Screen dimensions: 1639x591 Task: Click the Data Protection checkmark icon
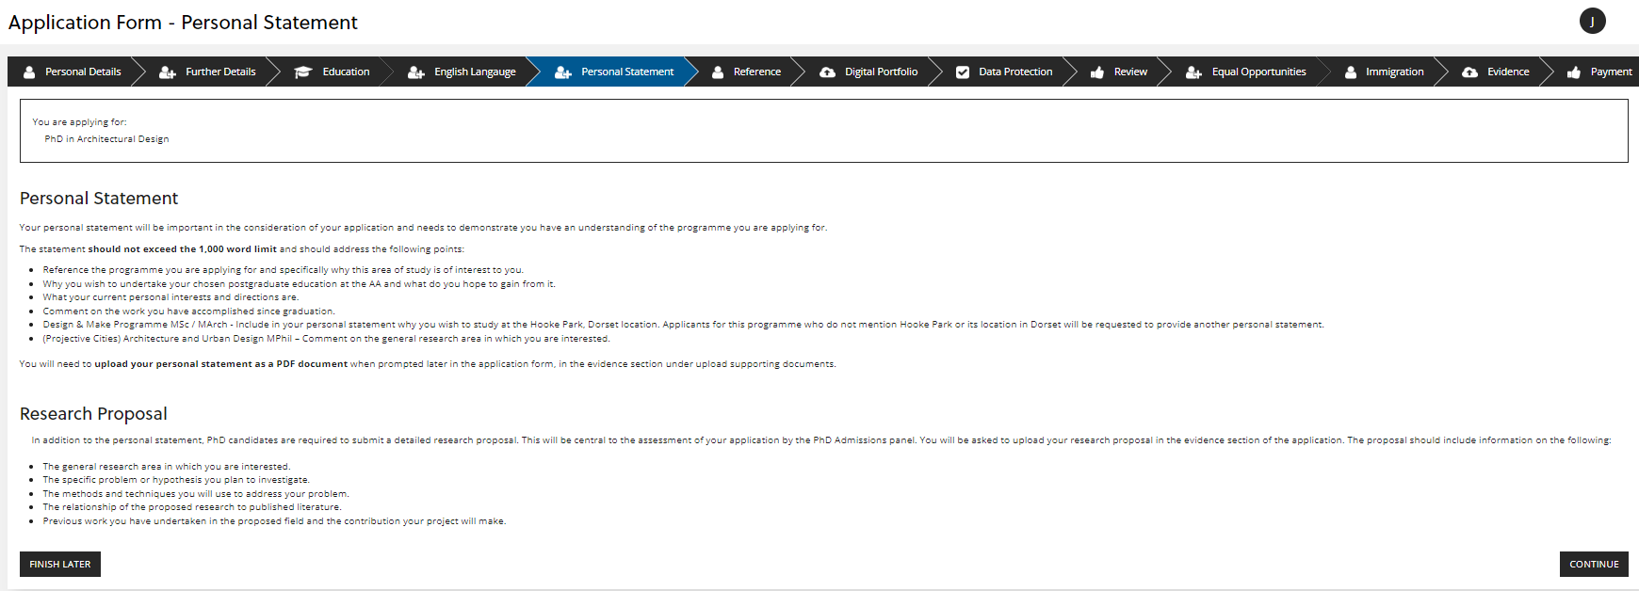pyautogui.click(x=963, y=72)
